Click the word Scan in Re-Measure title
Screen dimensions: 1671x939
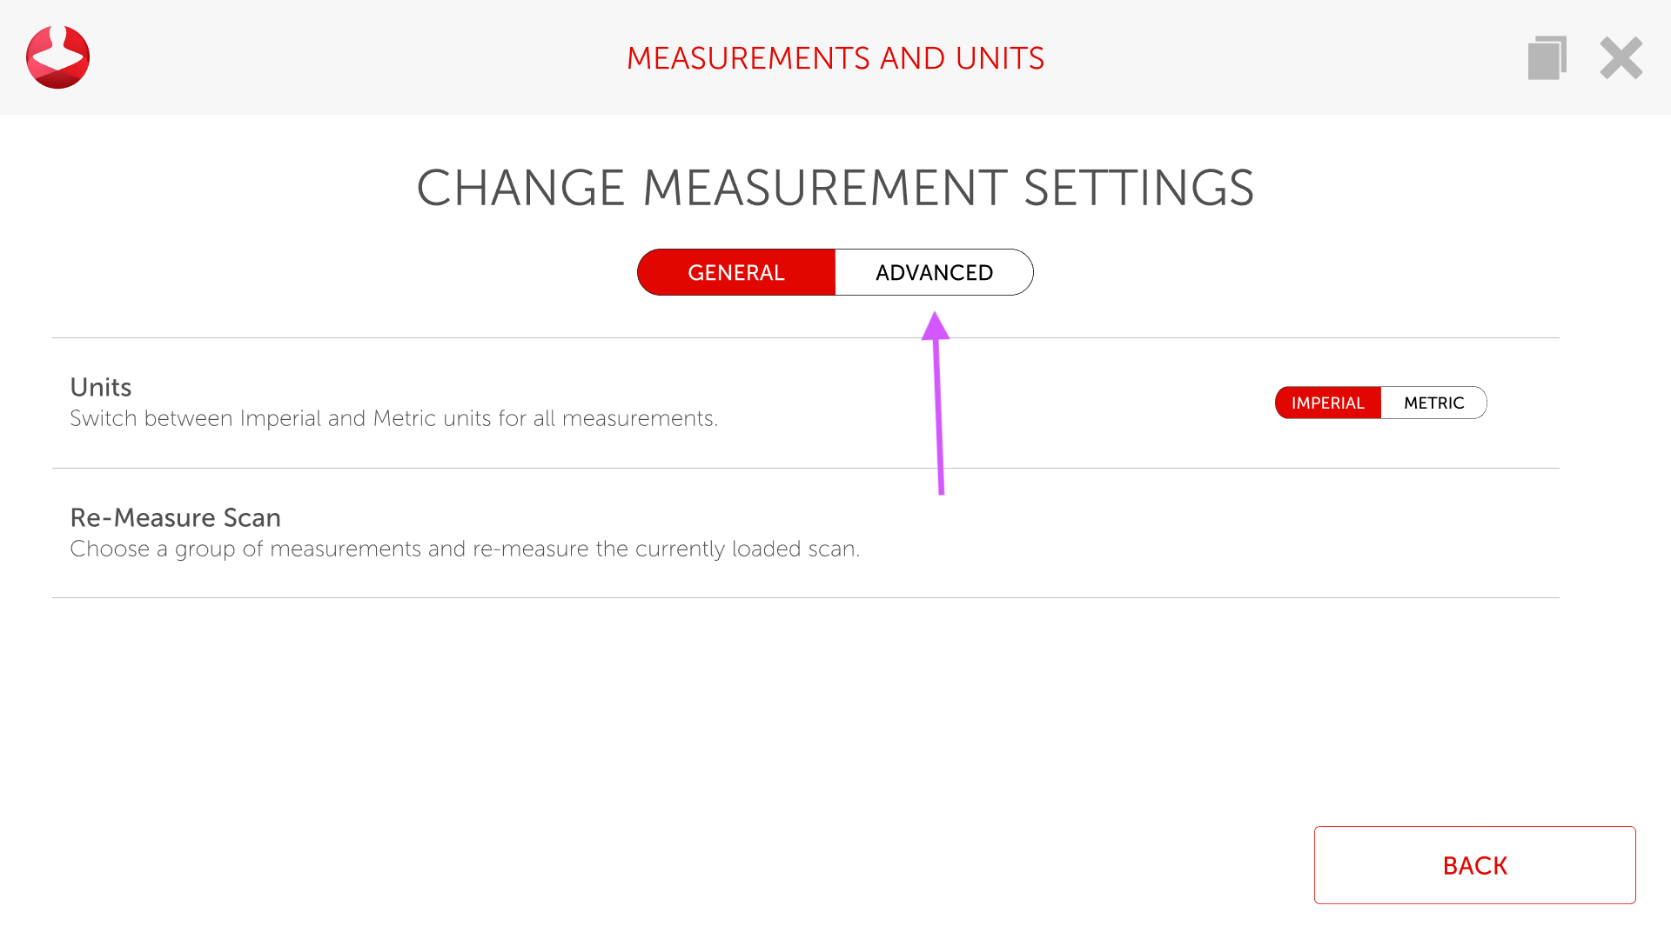[x=252, y=517]
